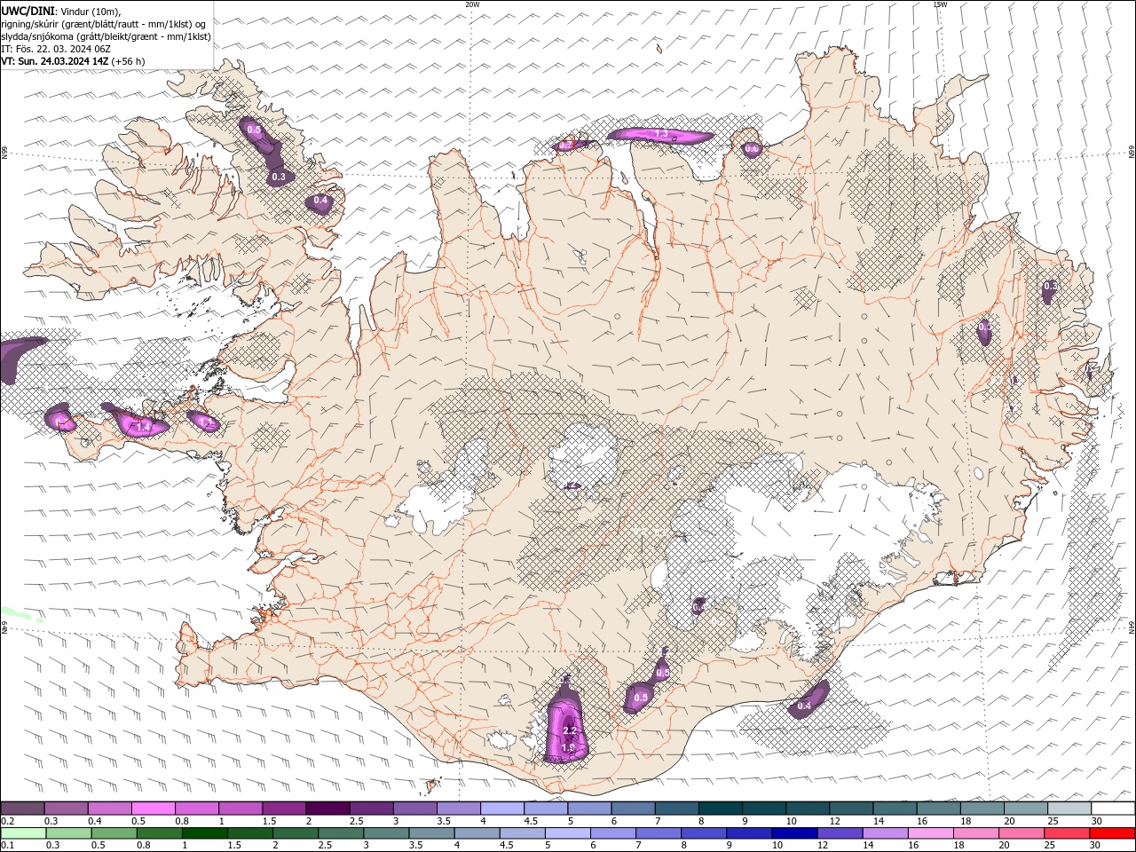Click the dark purple 2 snow-scale swatch
Screen dimensions: 1136x852
(327, 809)
